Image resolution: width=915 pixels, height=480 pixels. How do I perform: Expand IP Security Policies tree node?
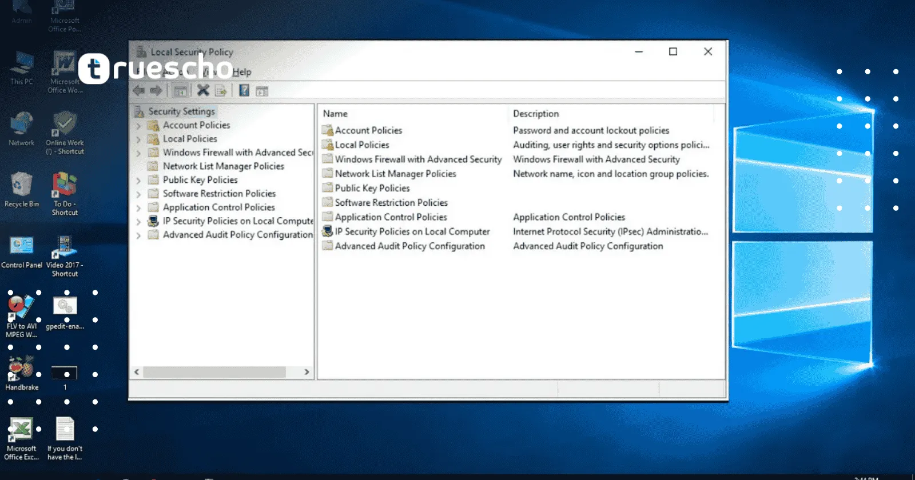(138, 221)
